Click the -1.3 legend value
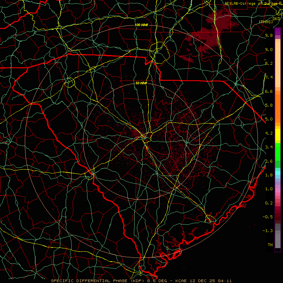The height and width of the screenshot is (283, 283). (x=268, y=231)
